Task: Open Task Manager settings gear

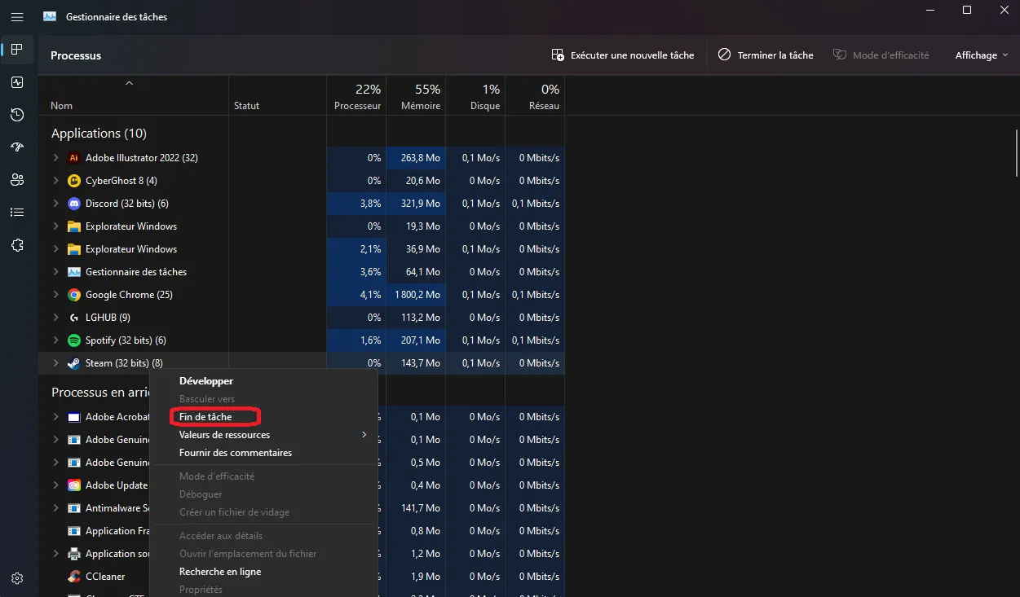Action: (17, 578)
